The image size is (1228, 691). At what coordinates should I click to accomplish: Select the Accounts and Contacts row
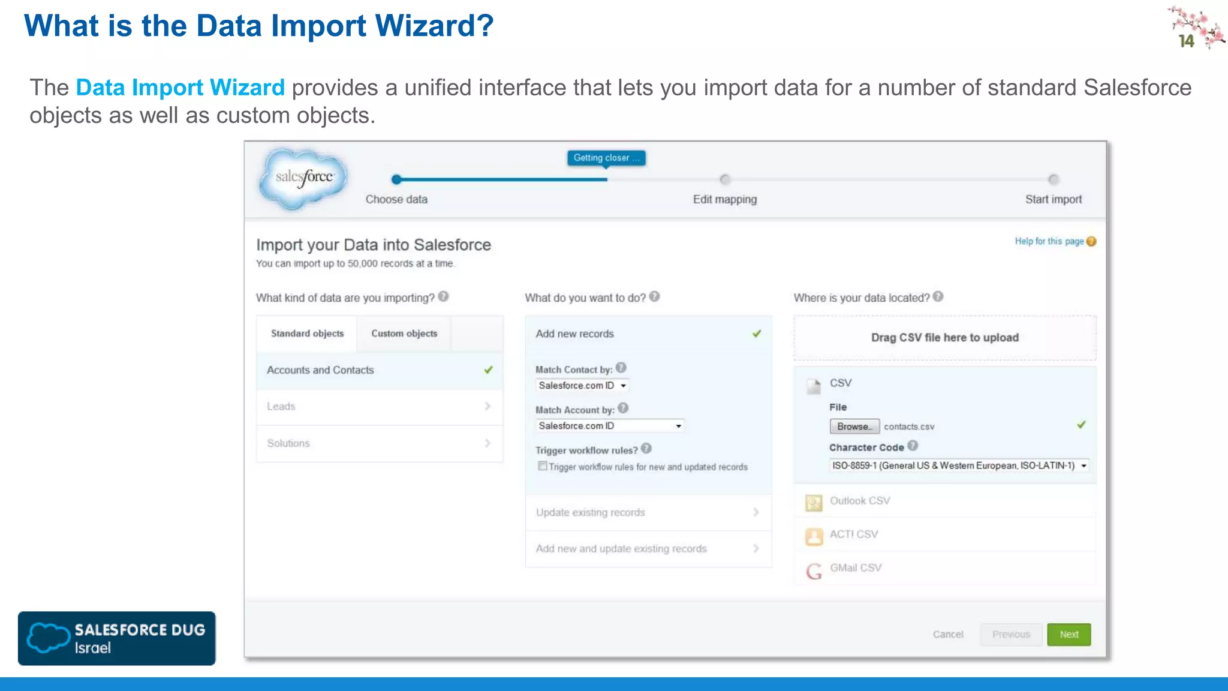coord(380,370)
